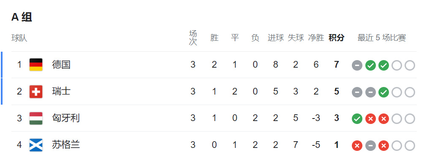Click the 最近 5 场比赛 header
The height and width of the screenshot is (166, 432).
pos(381,37)
